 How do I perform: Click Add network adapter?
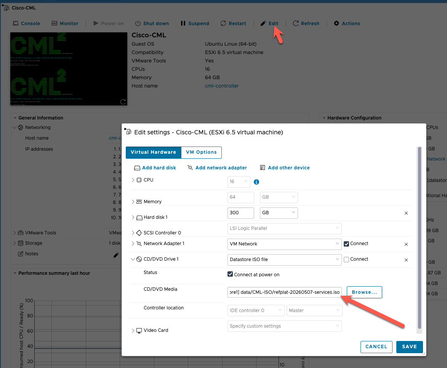(x=217, y=167)
